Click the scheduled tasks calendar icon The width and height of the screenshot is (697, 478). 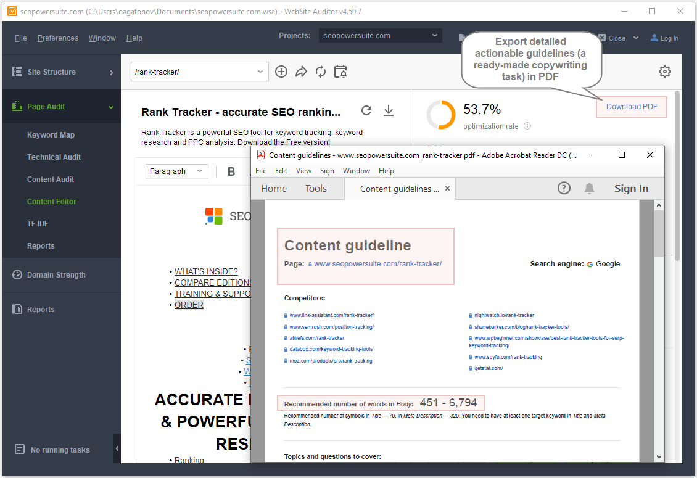(x=340, y=72)
